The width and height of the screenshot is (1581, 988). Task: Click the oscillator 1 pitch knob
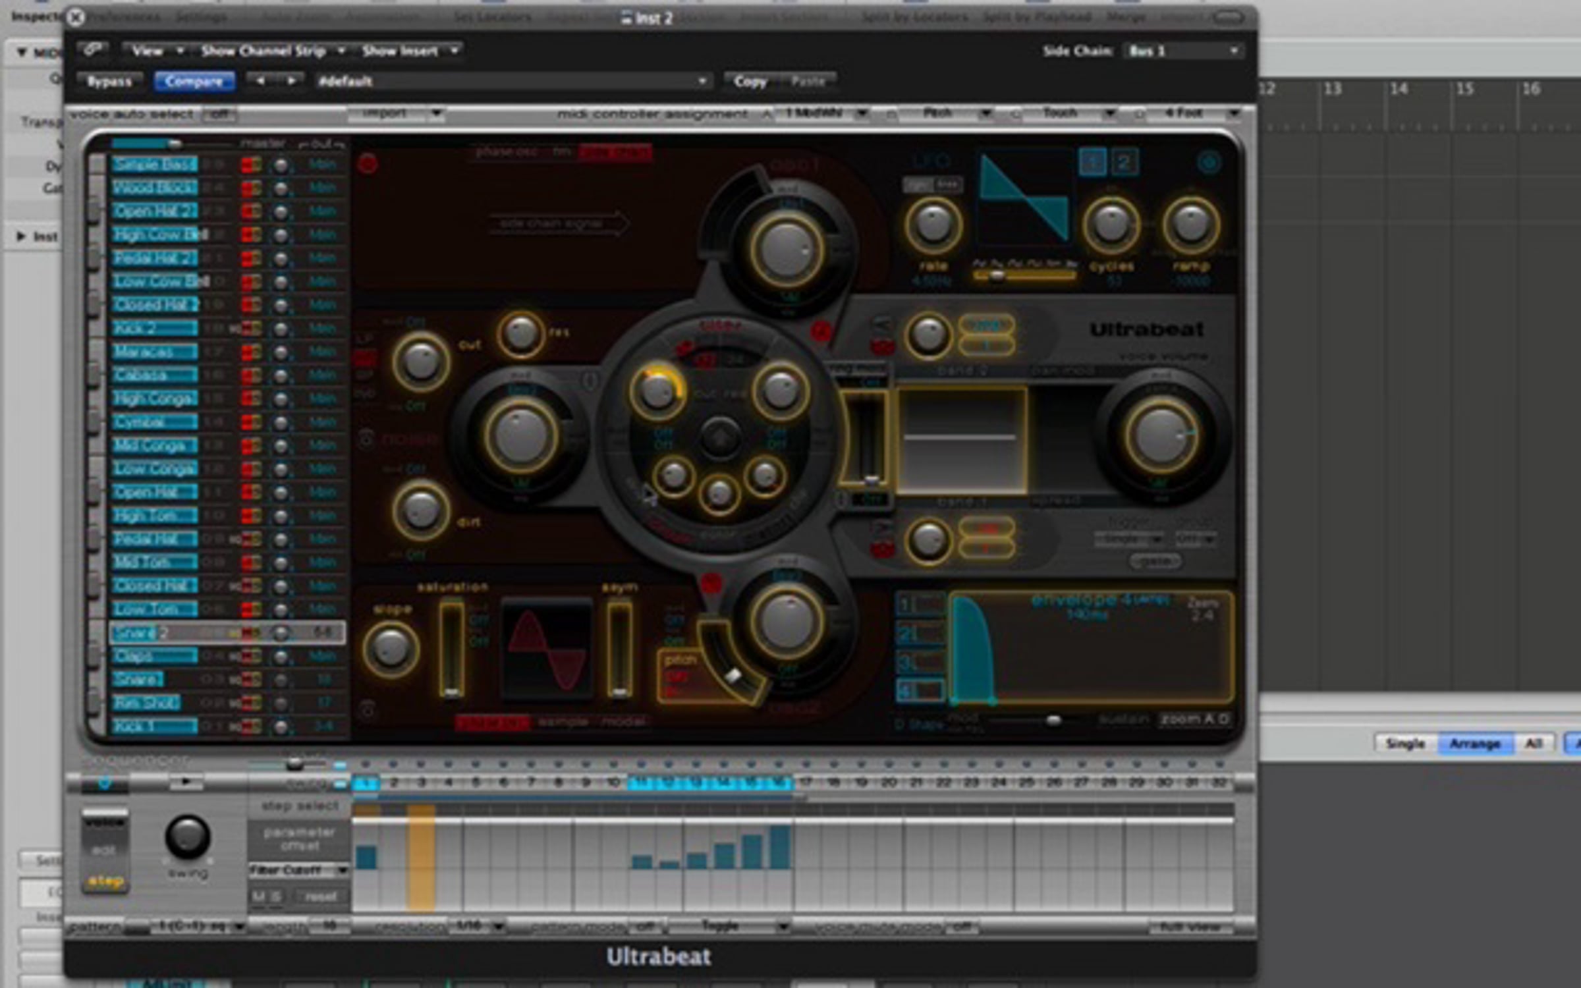click(x=786, y=251)
